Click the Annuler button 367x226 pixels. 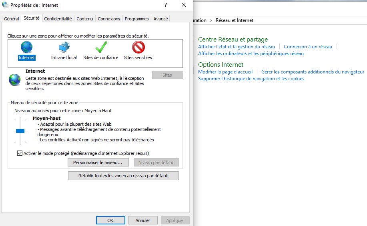click(x=143, y=220)
